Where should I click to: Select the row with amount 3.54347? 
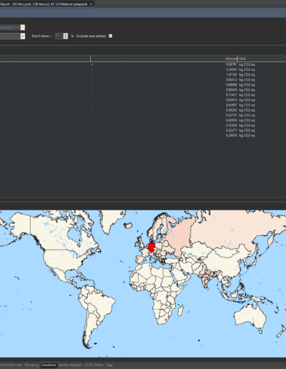[x=143, y=69]
